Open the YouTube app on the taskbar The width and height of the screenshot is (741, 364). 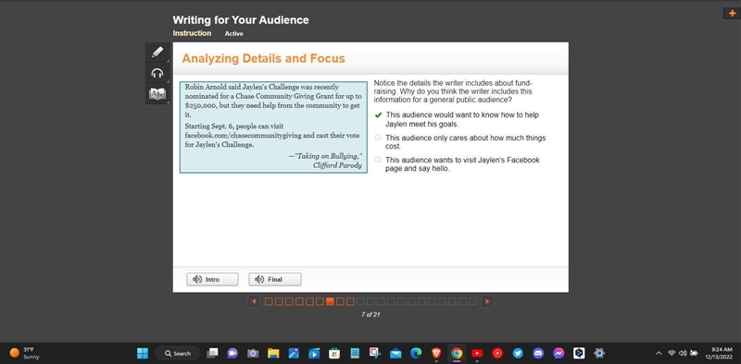pos(477,353)
